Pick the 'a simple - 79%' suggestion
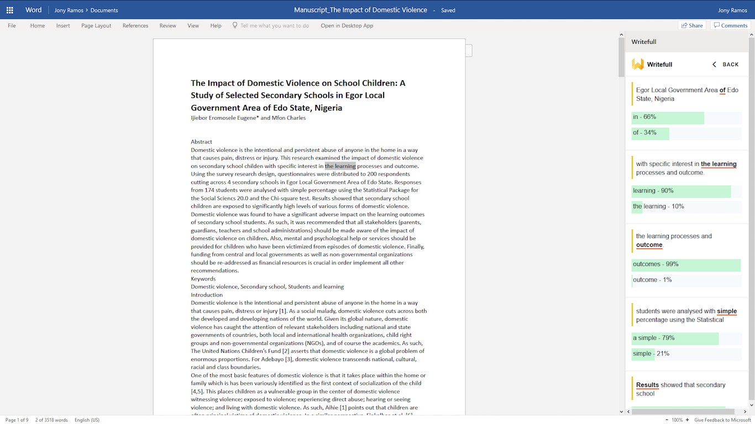This screenshot has height=424, width=755. pos(686,338)
